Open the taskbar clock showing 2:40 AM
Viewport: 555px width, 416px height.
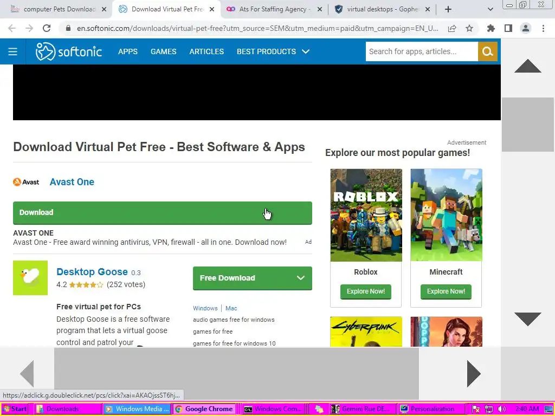(527, 409)
